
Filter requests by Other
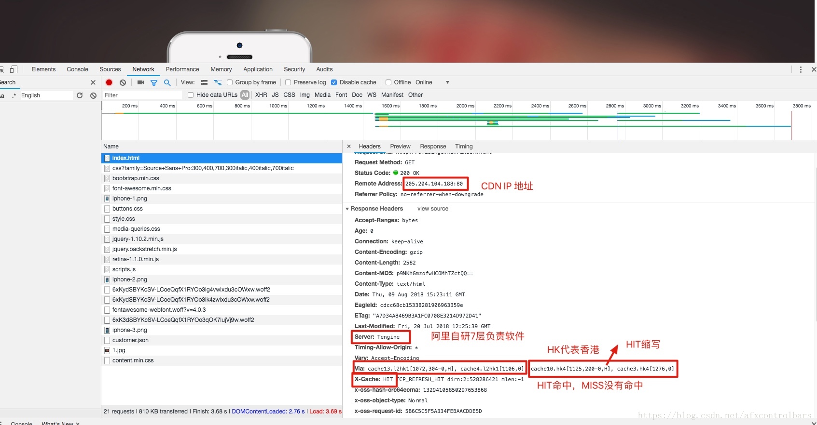click(415, 95)
